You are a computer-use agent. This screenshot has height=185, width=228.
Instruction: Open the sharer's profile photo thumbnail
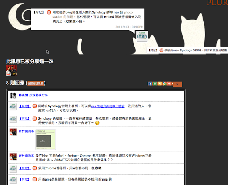point(12,71)
